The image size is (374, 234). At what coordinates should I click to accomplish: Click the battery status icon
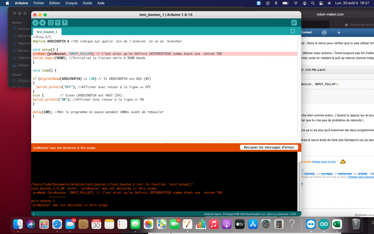click(285, 3)
